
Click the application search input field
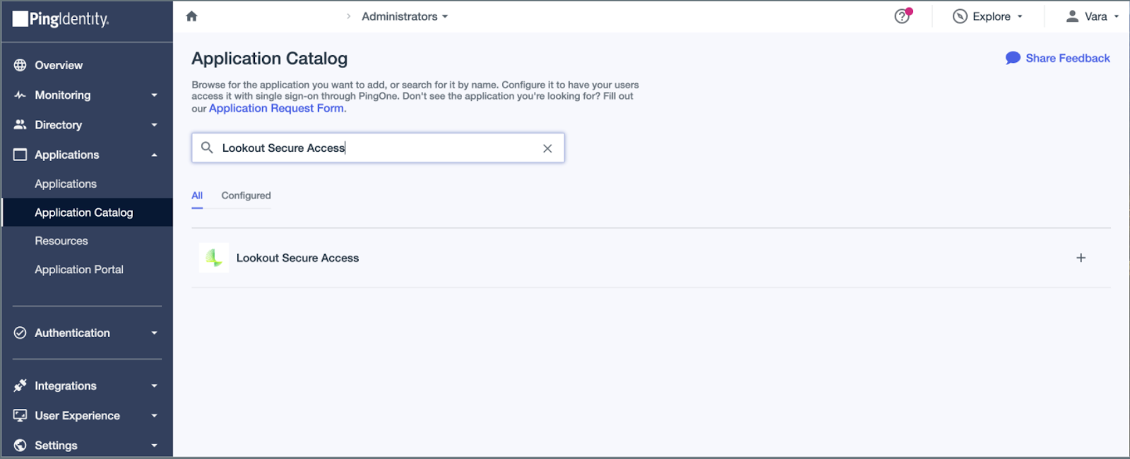tap(378, 148)
